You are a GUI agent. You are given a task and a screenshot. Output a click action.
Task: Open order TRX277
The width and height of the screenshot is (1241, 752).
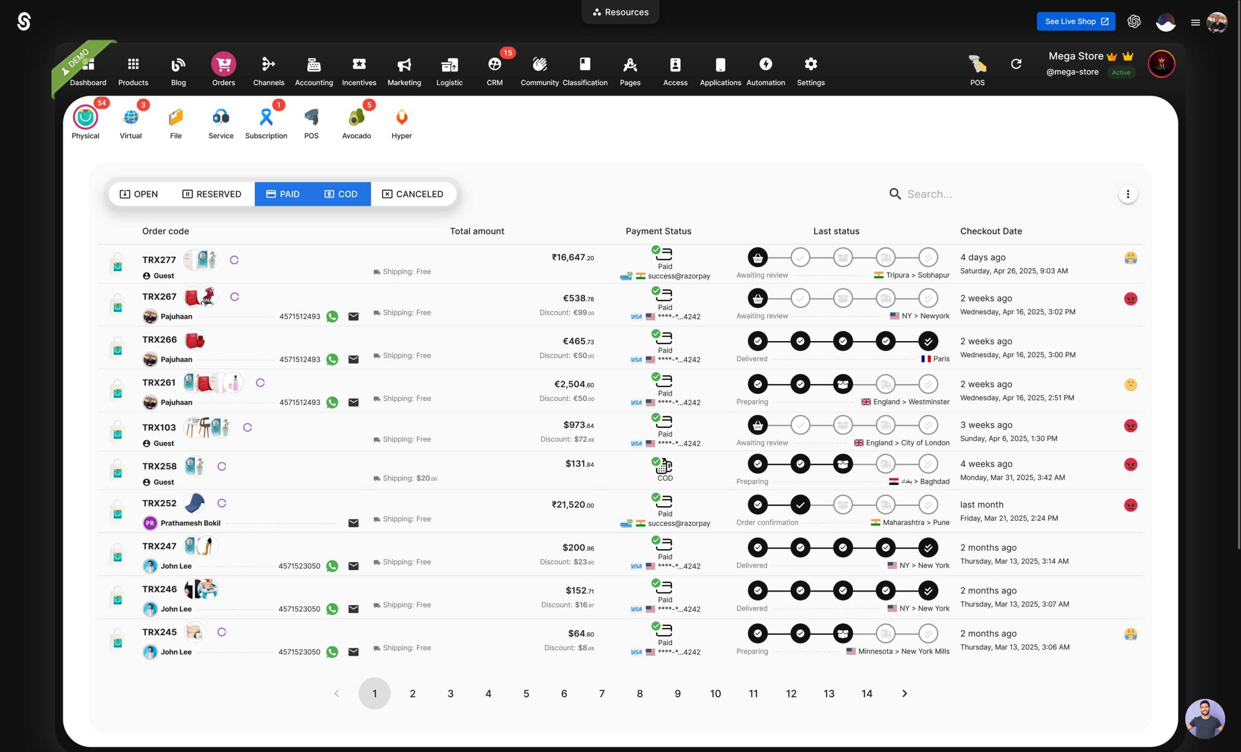(x=159, y=260)
